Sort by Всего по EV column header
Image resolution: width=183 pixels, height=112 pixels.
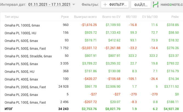coord(111,17)
